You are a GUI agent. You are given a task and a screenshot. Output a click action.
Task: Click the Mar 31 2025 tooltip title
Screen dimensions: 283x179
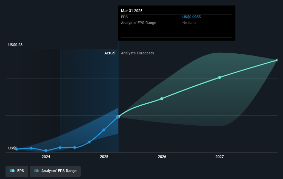132,11
